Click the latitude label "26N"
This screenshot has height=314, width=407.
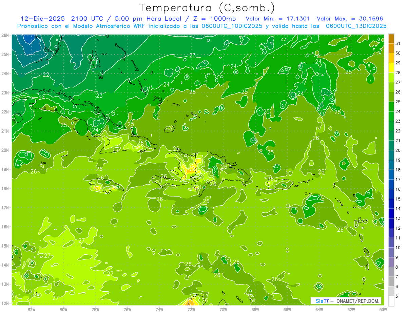(5, 35)
